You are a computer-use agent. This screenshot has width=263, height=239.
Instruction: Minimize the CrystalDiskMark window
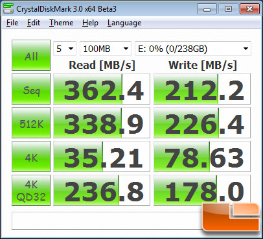pos(207,9)
